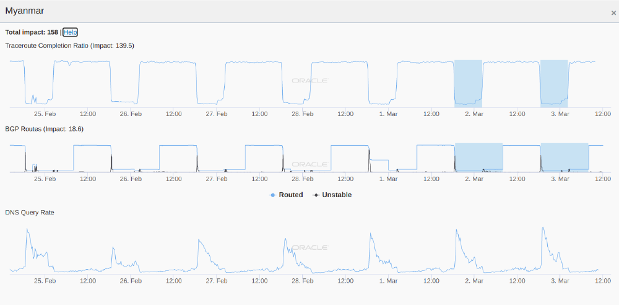Open the Help link beside Total impact
The height and width of the screenshot is (305, 619).
[x=70, y=32]
